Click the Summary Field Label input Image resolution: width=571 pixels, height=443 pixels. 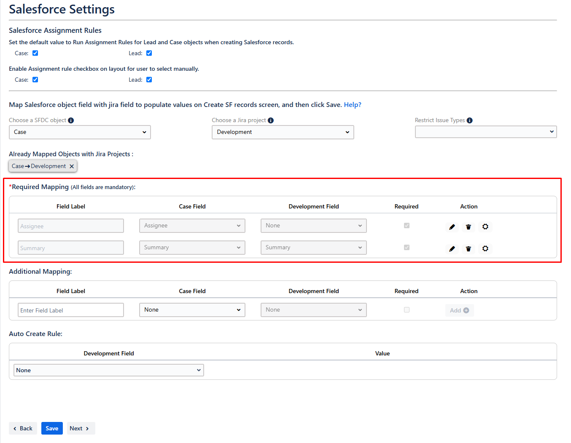(71, 248)
